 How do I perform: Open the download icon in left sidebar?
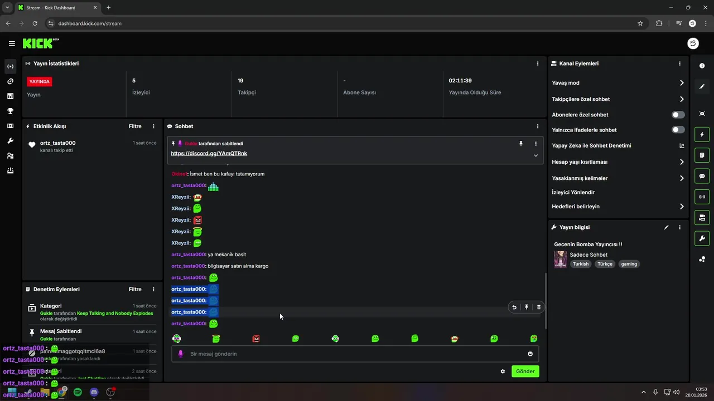10,171
